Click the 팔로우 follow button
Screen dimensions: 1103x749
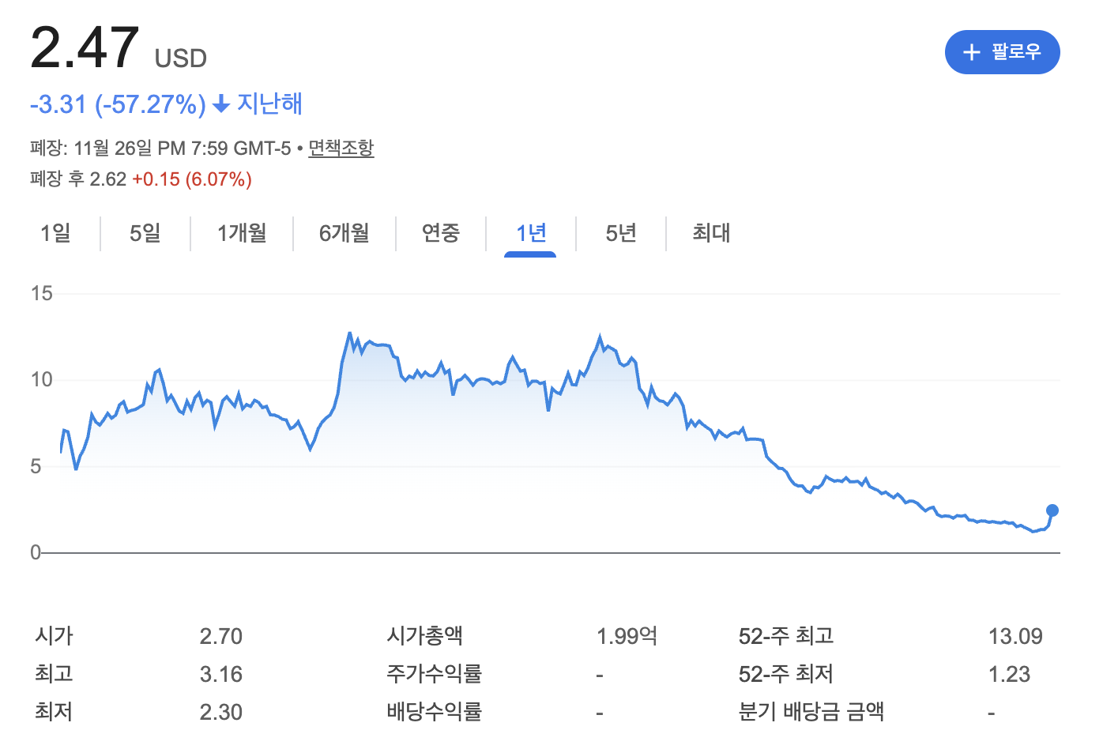[1002, 52]
